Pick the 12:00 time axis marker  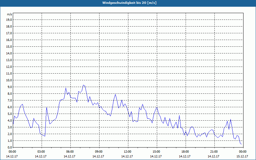click(x=128, y=152)
